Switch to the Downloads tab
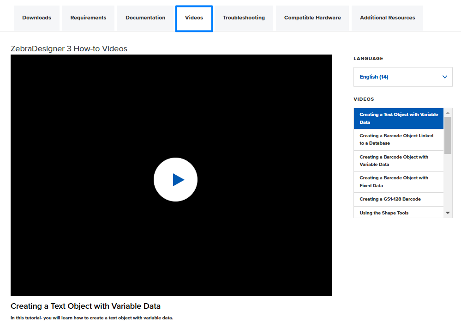Viewport: 461px width, 324px height. point(37,18)
